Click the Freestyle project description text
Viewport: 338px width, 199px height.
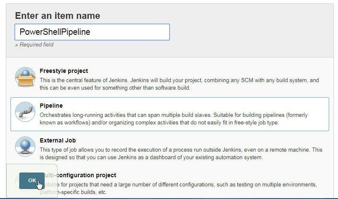[x=179, y=84]
